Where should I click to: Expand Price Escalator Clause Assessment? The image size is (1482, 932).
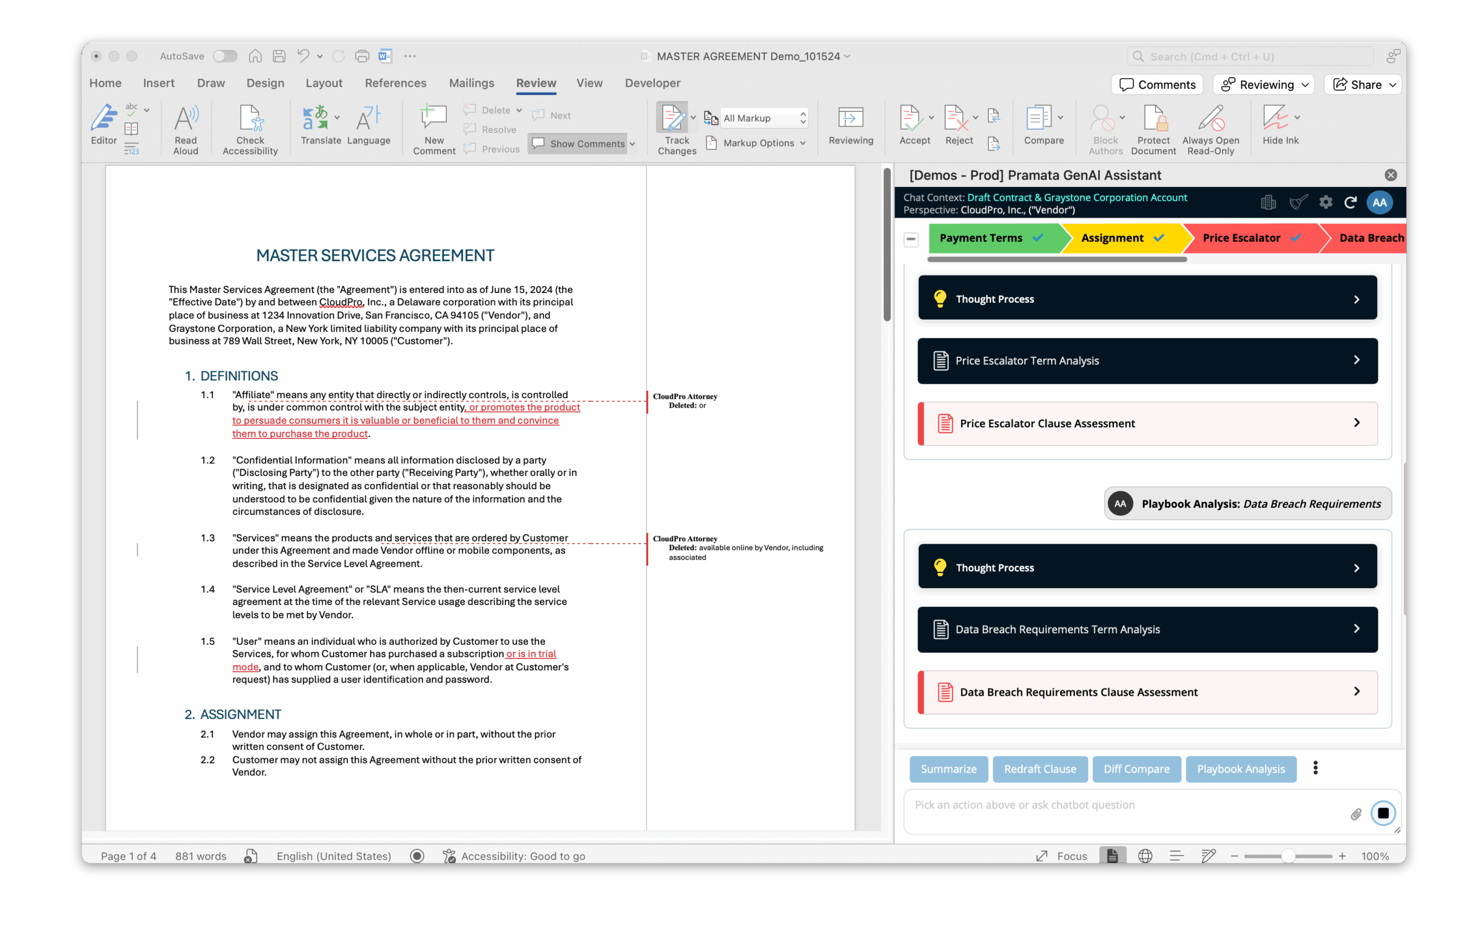(1147, 424)
